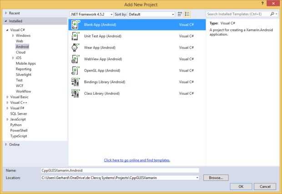Select the OpenGL App (Android) icon
This screenshot has width=282, height=194.
click(x=76, y=70)
